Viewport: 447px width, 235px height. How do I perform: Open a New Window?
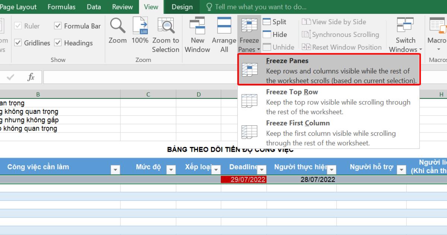pos(197,35)
